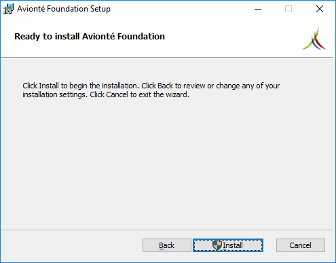336x263 pixels.
Task: Click the installer icon in the title bar
Action: [x=8, y=9]
